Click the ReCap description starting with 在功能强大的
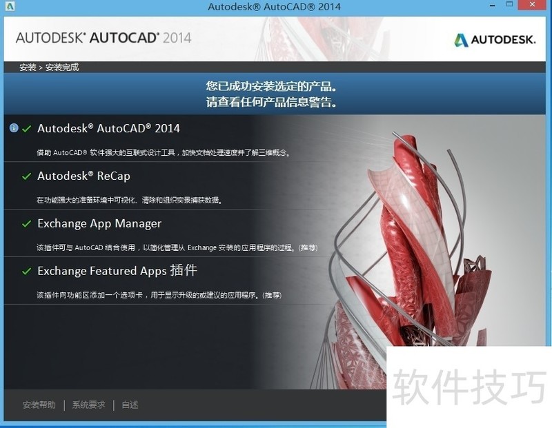 (129, 200)
